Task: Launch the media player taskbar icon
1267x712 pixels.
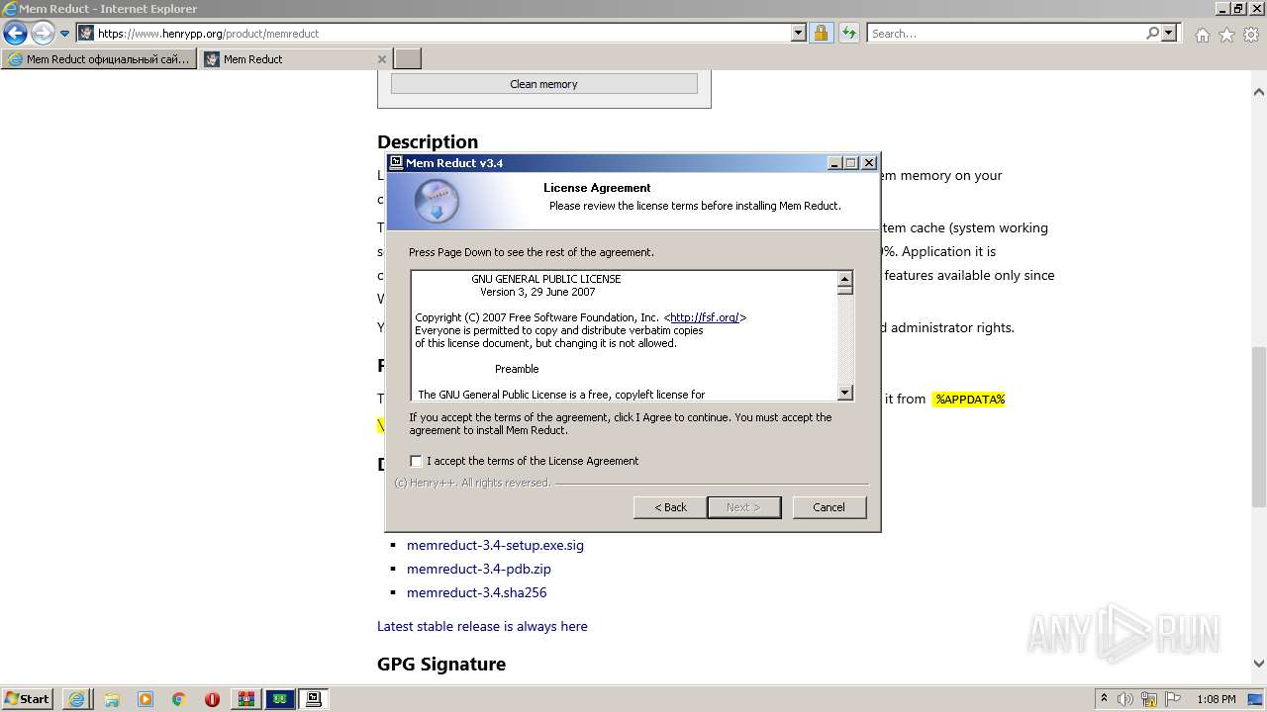Action: (146, 699)
